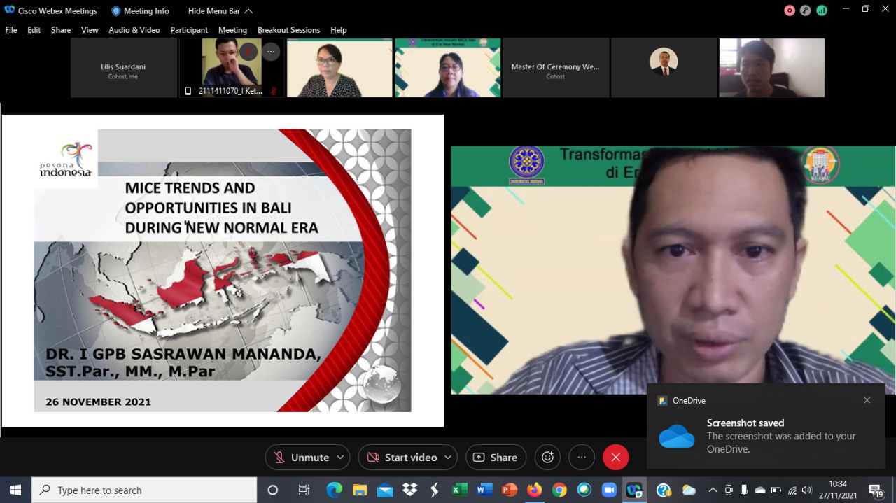This screenshot has height=503, width=896.
Task: Open the Participant menu
Action: coord(189,30)
